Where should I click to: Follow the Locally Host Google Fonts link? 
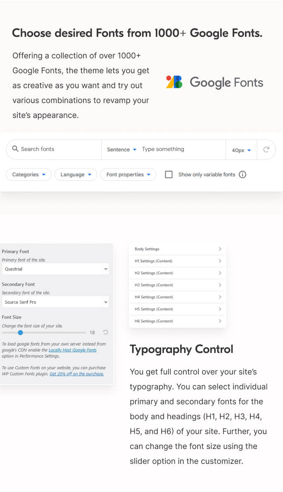[72, 350]
